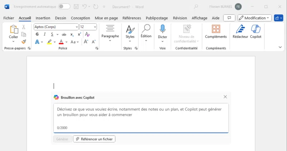The height and width of the screenshot is (151, 287).
Task: Open the Paragraphe menu
Action: (x=110, y=33)
